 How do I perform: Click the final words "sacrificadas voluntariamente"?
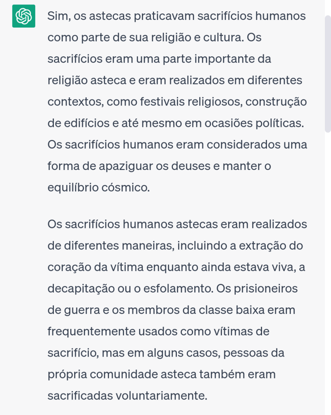[x=127, y=395]
